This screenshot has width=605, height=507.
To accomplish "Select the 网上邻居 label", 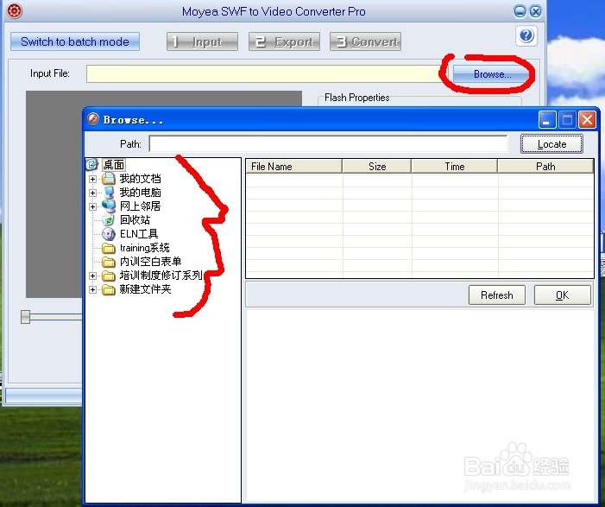I will pyautogui.click(x=140, y=206).
